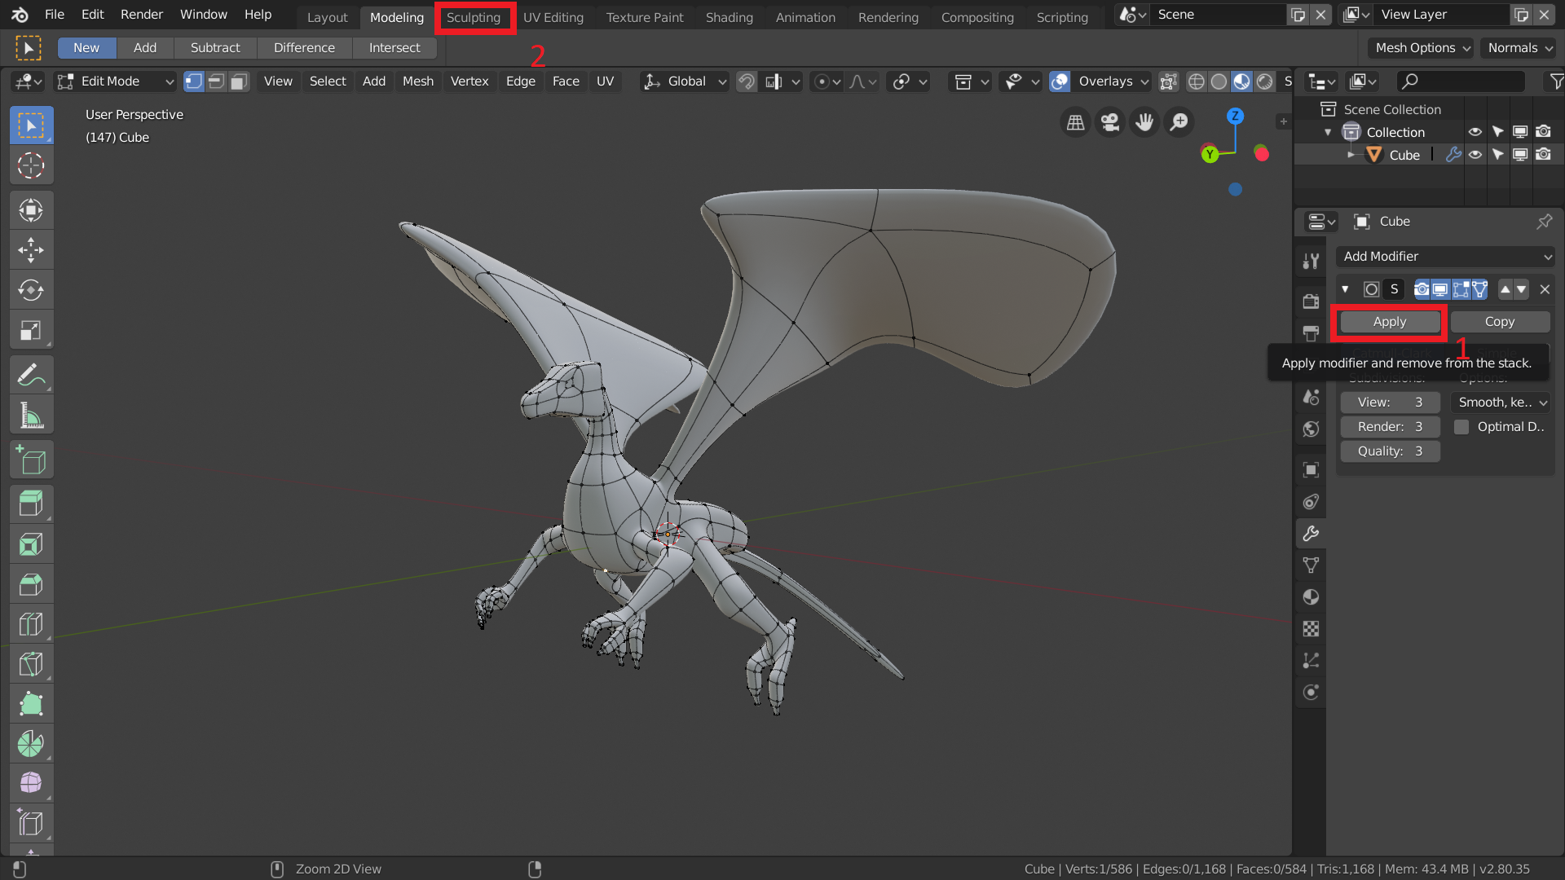The image size is (1565, 880).
Task: Select the Add Cube tool
Action: pos(31,460)
